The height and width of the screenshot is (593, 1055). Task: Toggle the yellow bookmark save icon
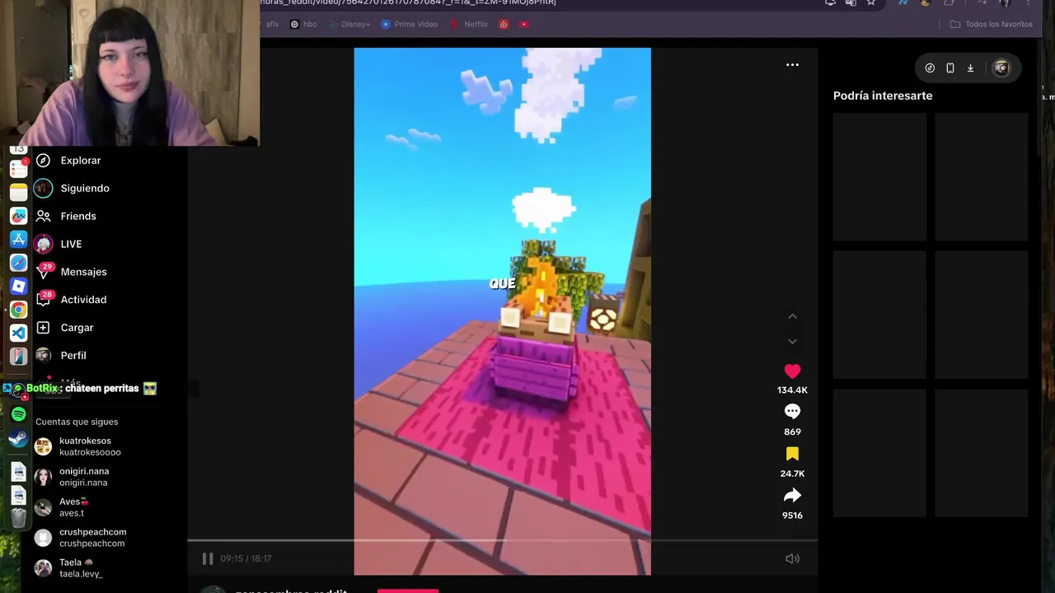click(792, 454)
